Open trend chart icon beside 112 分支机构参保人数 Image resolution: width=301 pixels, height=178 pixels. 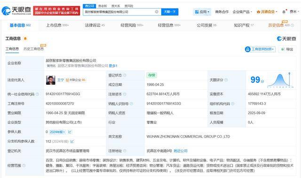pos(72,141)
